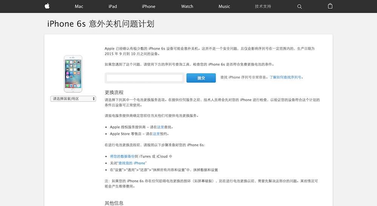Viewport: 377px width, 206px height.
Task: Navigate to the Watch section
Action: pos(187,6)
